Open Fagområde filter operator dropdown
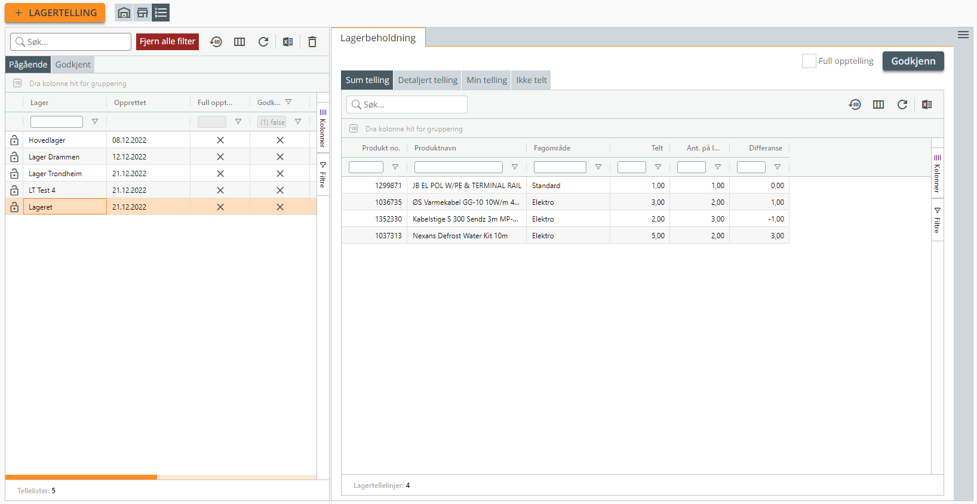Image resolution: width=977 pixels, height=504 pixels. [598, 167]
